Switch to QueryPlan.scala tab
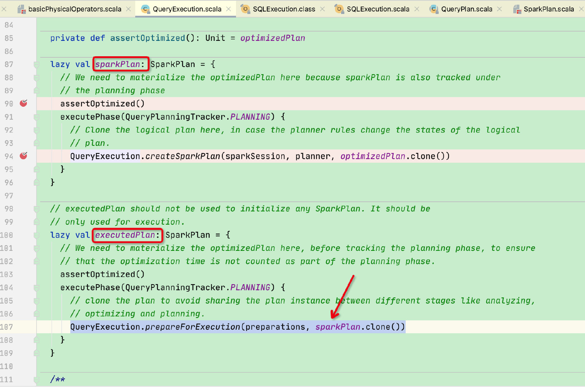The width and height of the screenshot is (585, 387). [x=467, y=9]
